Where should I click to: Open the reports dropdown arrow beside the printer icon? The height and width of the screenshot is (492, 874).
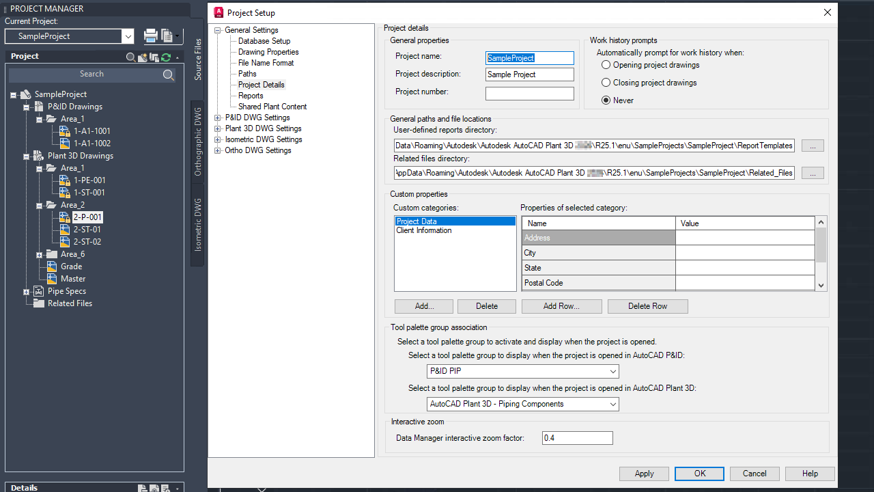point(177,36)
